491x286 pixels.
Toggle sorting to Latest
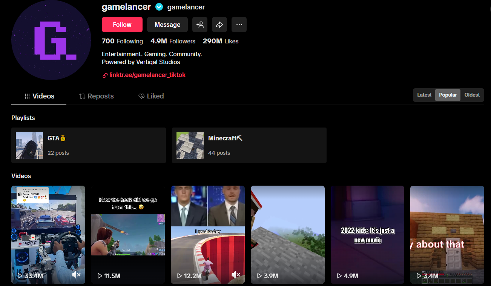(x=424, y=95)
